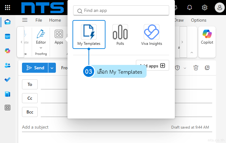Open Calendar in the sidebar
The height and width of the screenshot is (143, 226).
click(x=8, y=36)
